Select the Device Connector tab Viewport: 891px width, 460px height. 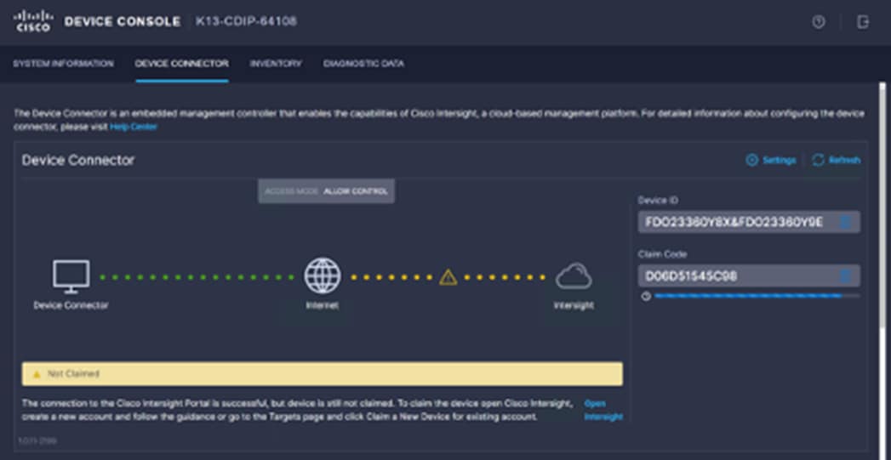click(182, 64)
